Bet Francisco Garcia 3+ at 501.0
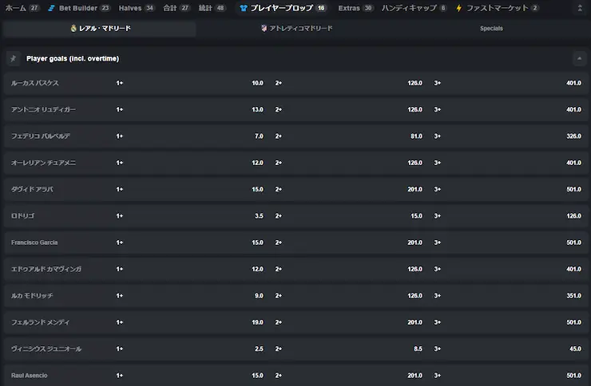The width and height of the screenshot is (591, 386). [508, 242]
